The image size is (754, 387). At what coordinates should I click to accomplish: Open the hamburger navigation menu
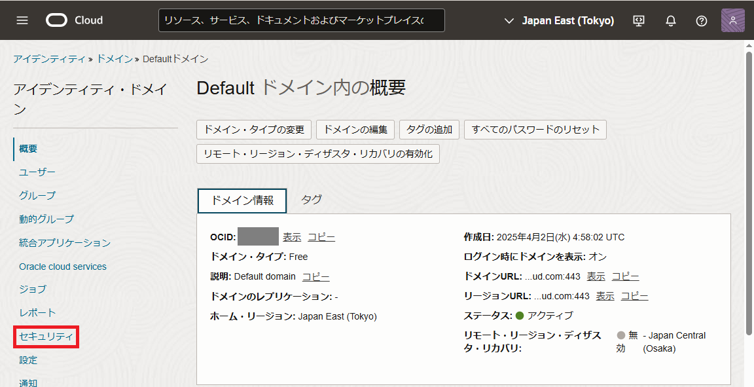coord(22,20)
